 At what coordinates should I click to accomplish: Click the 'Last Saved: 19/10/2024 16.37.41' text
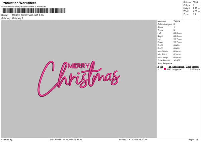(66, 140)
